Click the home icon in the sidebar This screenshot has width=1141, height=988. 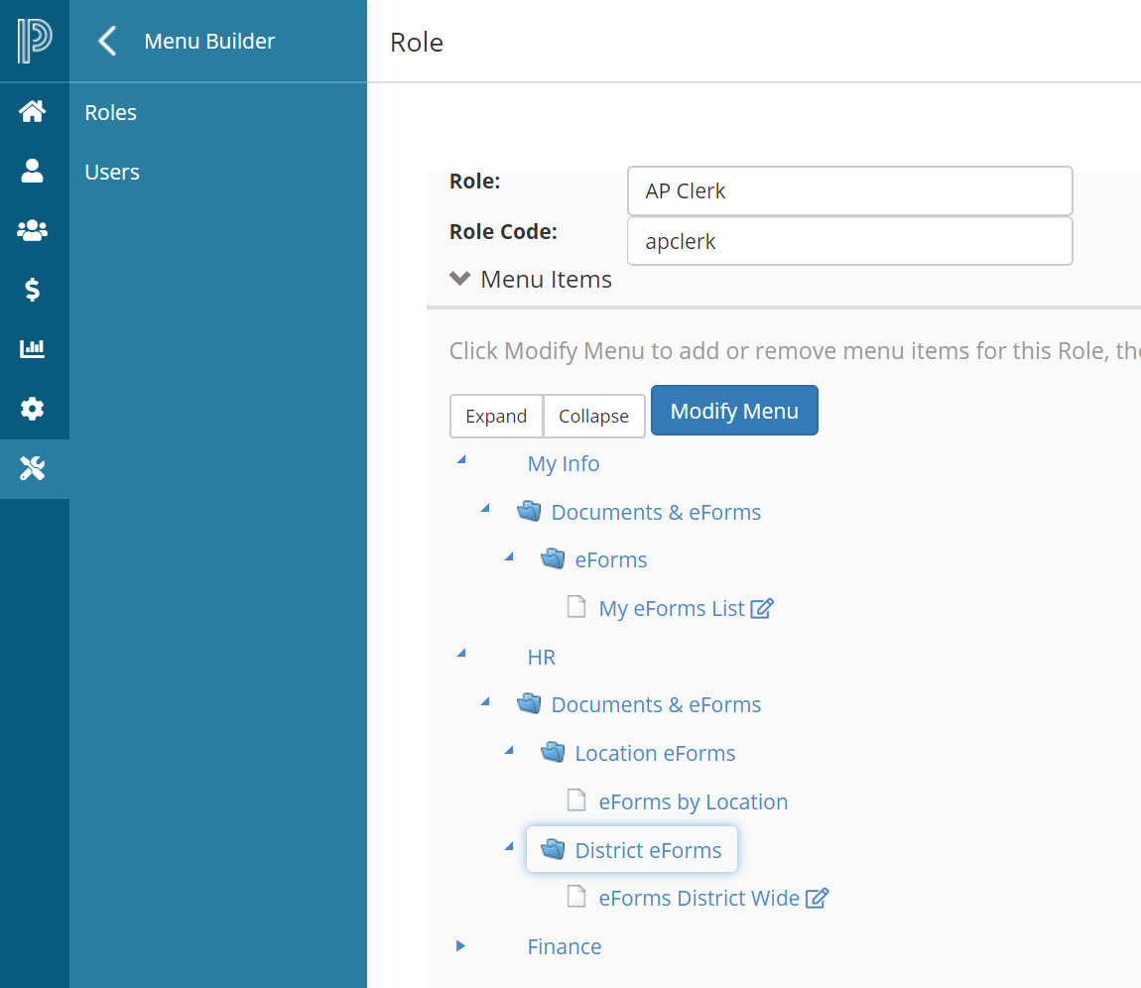coord(33,112)
